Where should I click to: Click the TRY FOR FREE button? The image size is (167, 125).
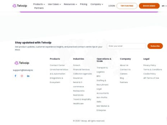pyautogui.click(x=127, y=6)
